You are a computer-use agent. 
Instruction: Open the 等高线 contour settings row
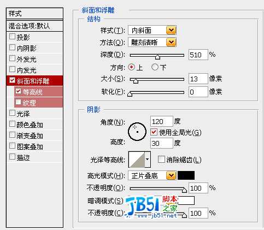coord(39,92)
